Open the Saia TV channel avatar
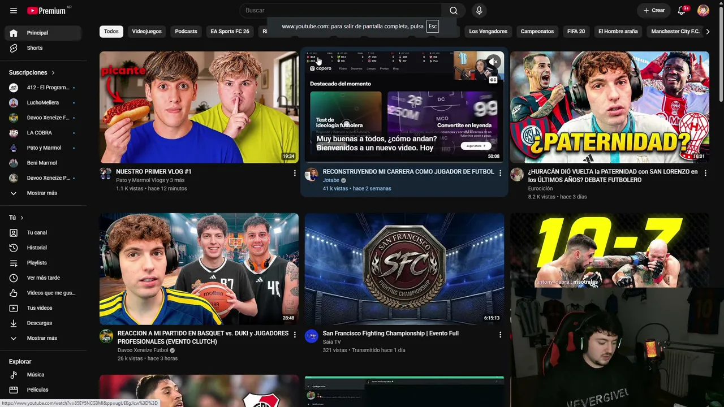The image size is (724, 407). click(x=311, y=336)
